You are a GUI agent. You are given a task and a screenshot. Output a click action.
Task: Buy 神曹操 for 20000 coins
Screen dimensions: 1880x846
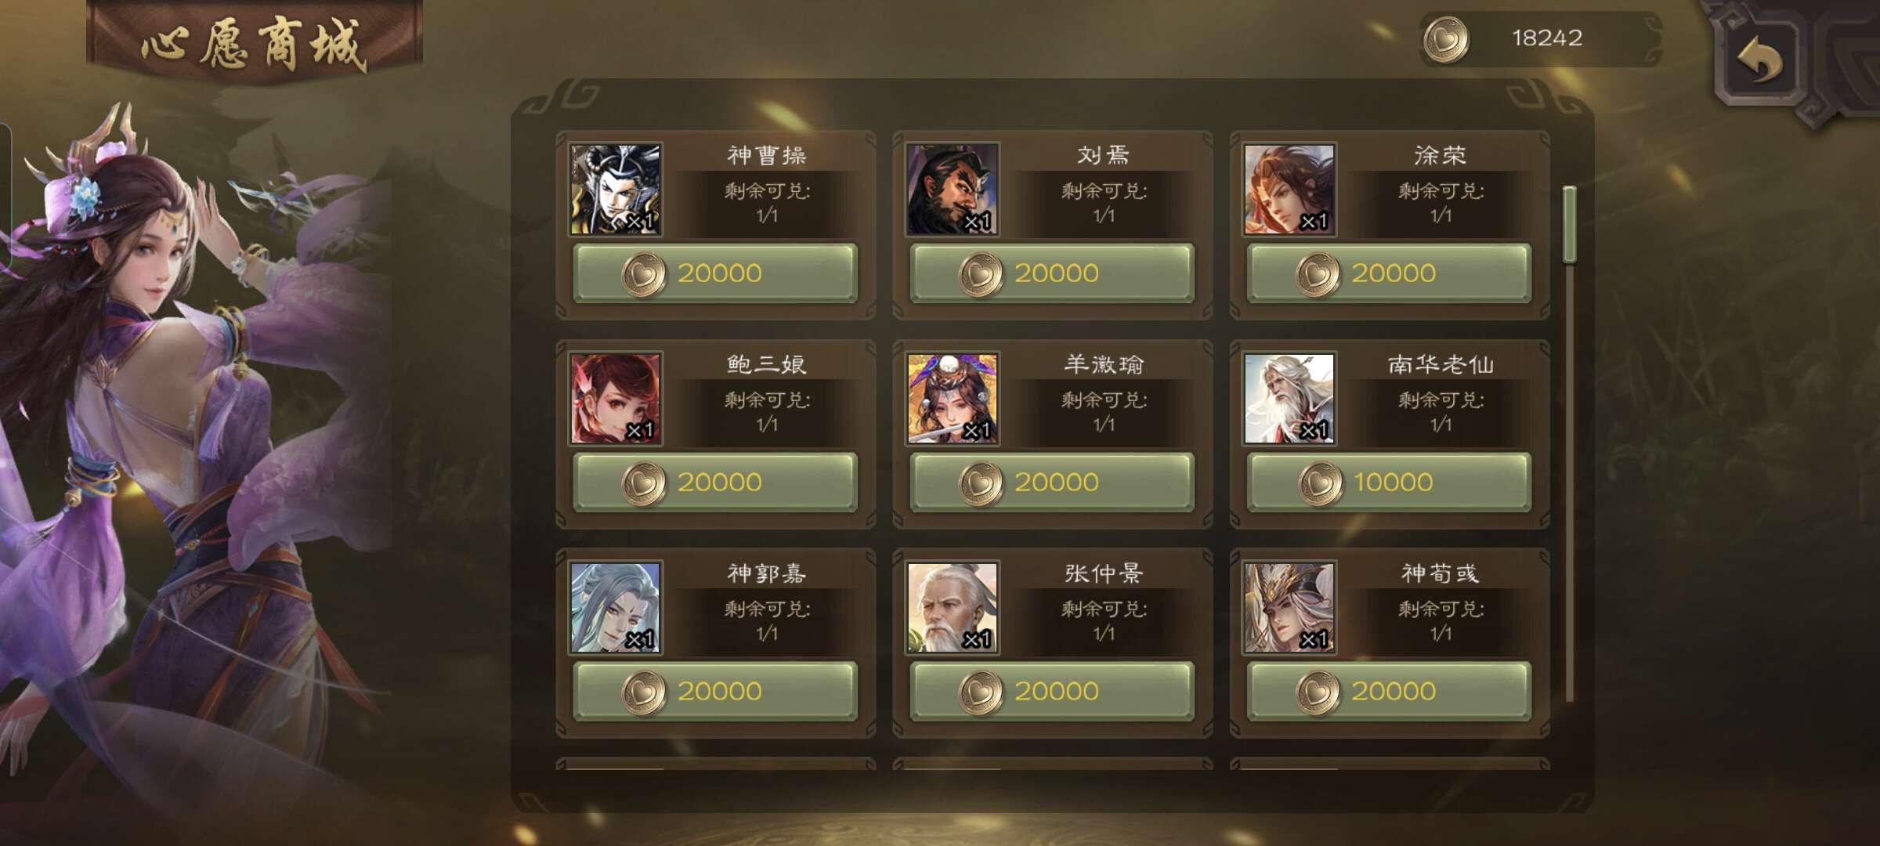(715, 273)
